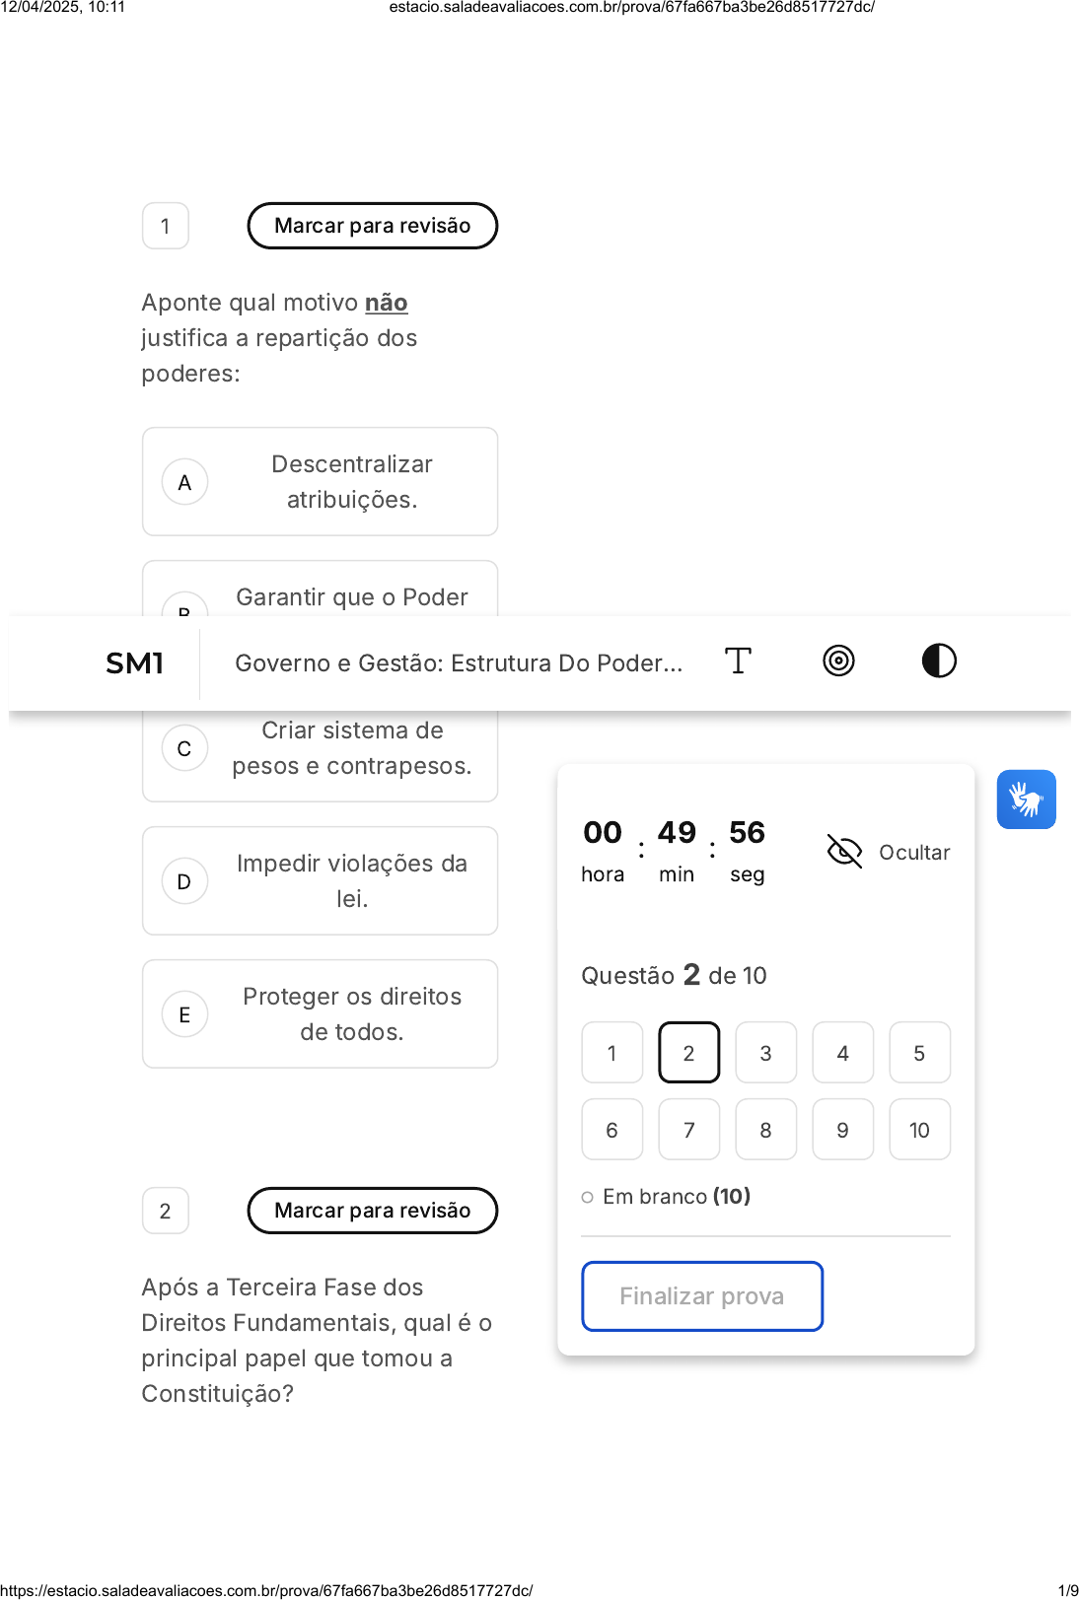
Task: Mark question 1 for review
Action: 372,226
